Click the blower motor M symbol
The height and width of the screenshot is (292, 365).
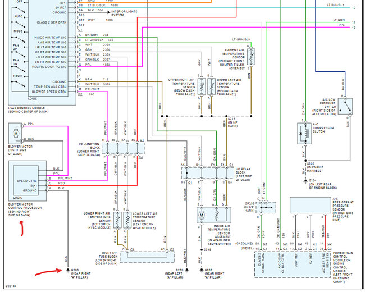point(16,134)
